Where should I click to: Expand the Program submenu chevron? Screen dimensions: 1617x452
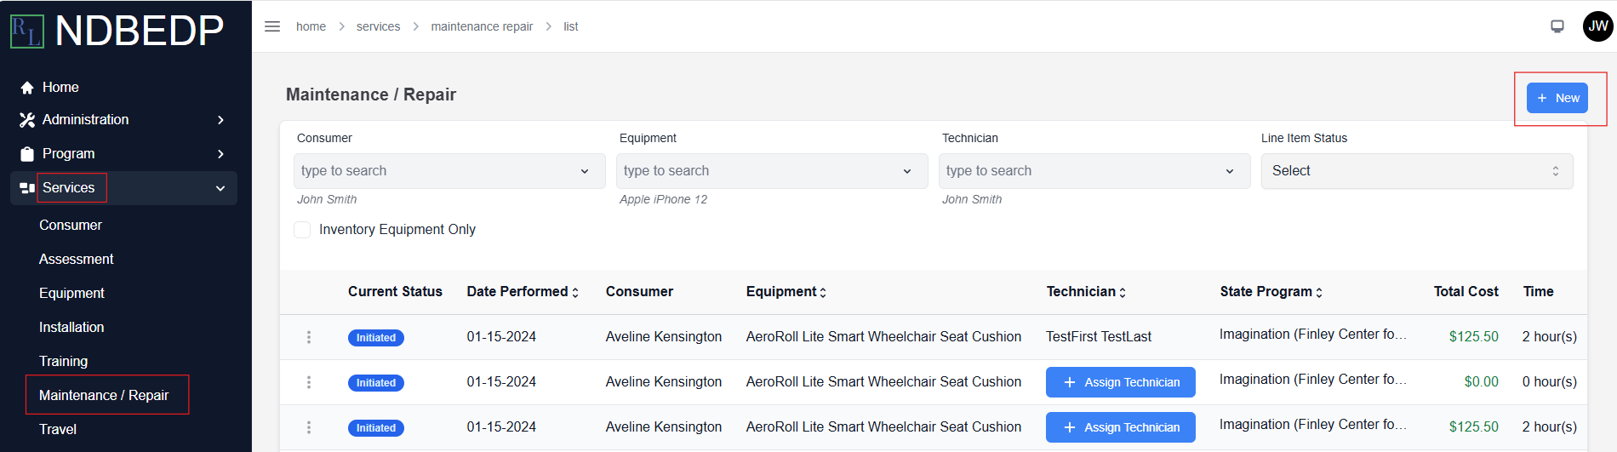click(x=221, y=154)
